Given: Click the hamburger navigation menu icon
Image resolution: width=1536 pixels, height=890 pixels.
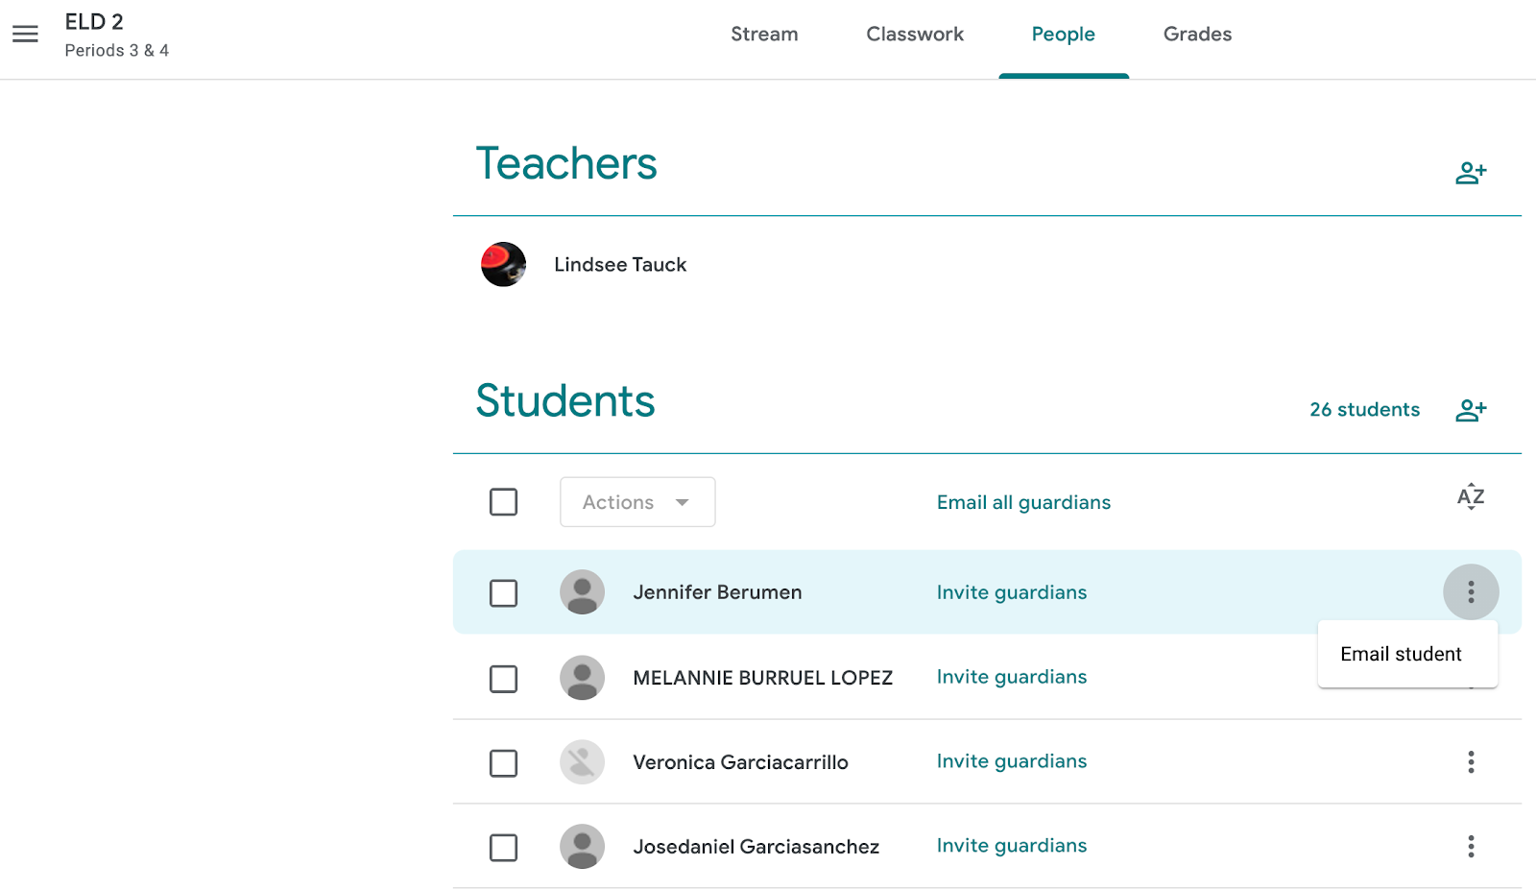Looking at the screenshot, I should tap(25, 34).
